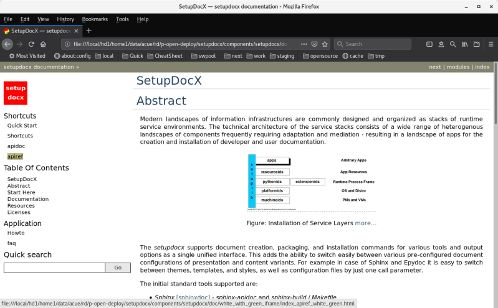This screenshot has width=498, height=308.
Task: Click the service layers diagram image
Action: click(x=311, y=183)
